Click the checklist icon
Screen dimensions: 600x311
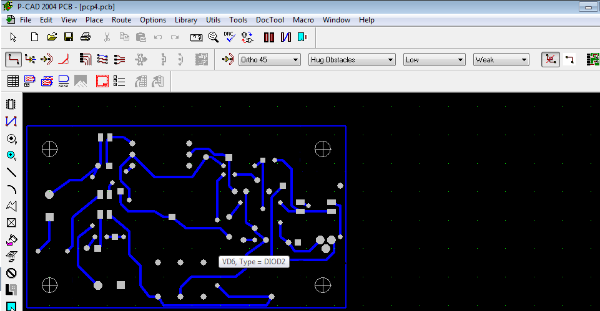point(119,81)
